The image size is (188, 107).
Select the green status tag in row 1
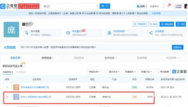click(134, 87)
